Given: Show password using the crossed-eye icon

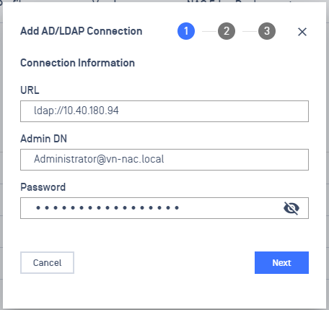Looking at the screenshot, I should [x=291, y=208].
